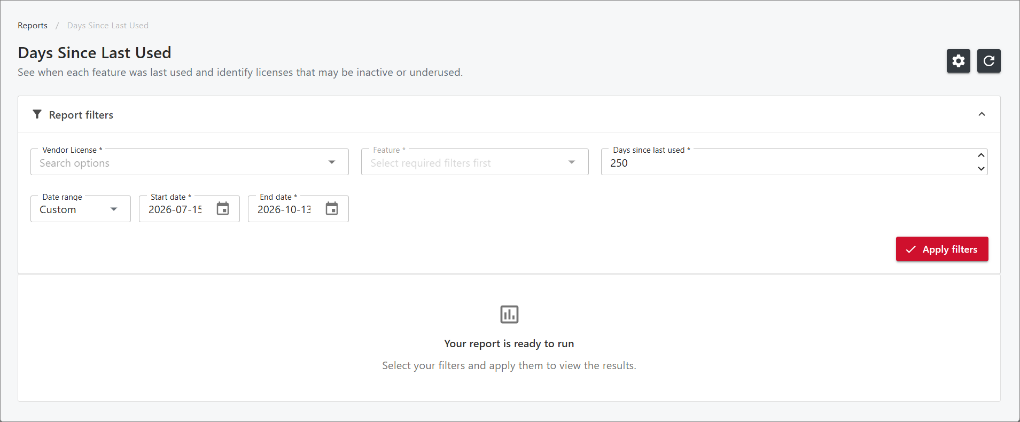The height and width of the screenshot is (422, 1020).
Task: Open the Feature dropdown
Action: [x=474, y=162]
